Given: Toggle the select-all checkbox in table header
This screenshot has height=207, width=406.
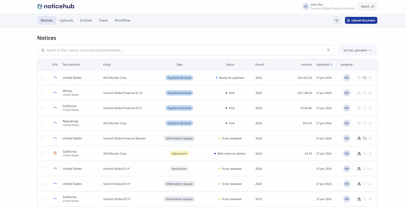Looking at the screenshot, I should 42,64.
